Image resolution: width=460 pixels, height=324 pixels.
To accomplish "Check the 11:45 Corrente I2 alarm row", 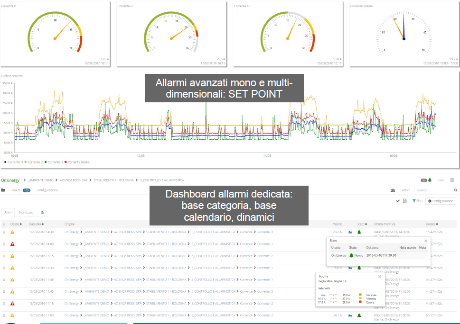I will pyautogui.click(x=4, y=291).
